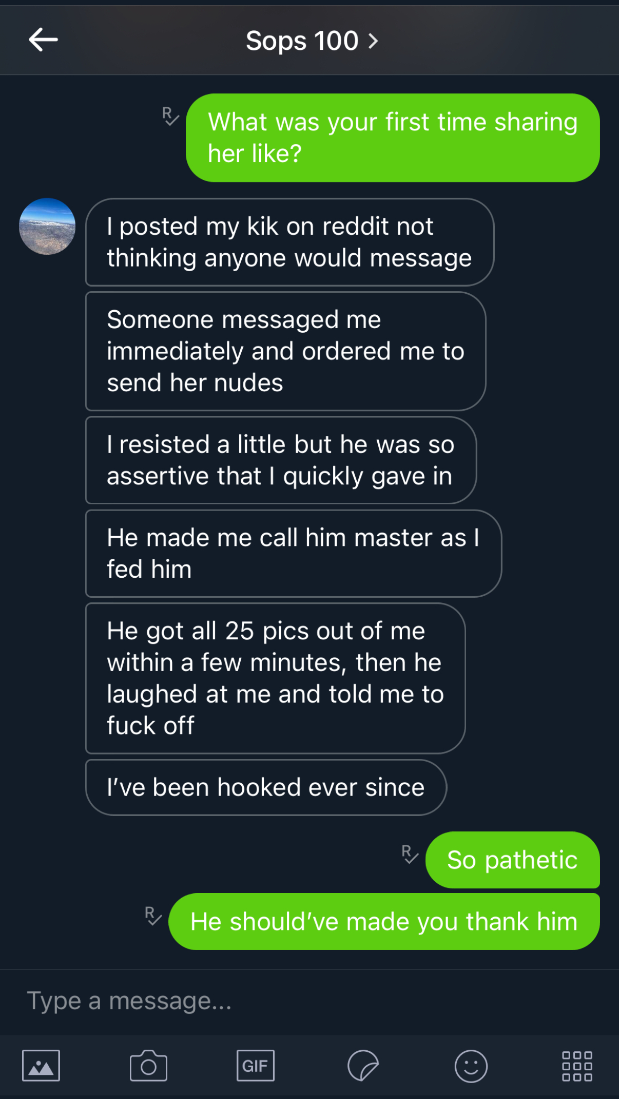Tap the back arrow
Viewport: 619px width, 1099px height.
(x=43, y=40)
